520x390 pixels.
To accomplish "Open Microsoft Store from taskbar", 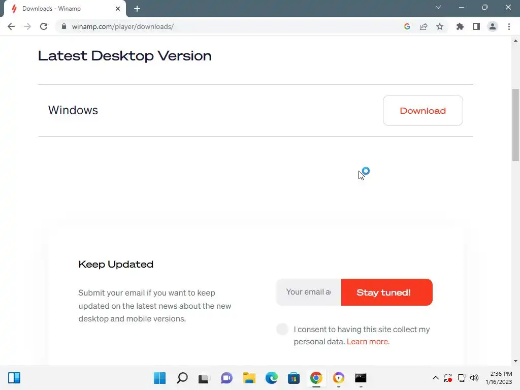I will coord(294,378).
